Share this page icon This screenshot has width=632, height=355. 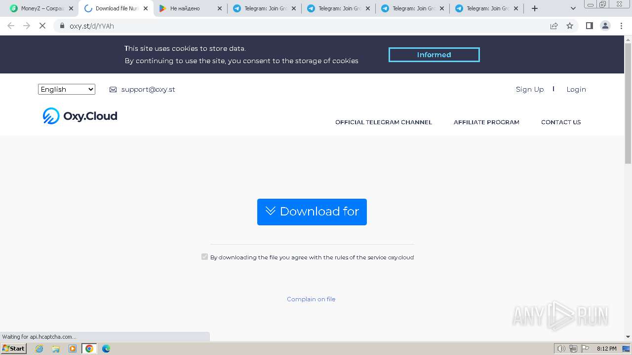pyautogui.click(x=554, y=26)
